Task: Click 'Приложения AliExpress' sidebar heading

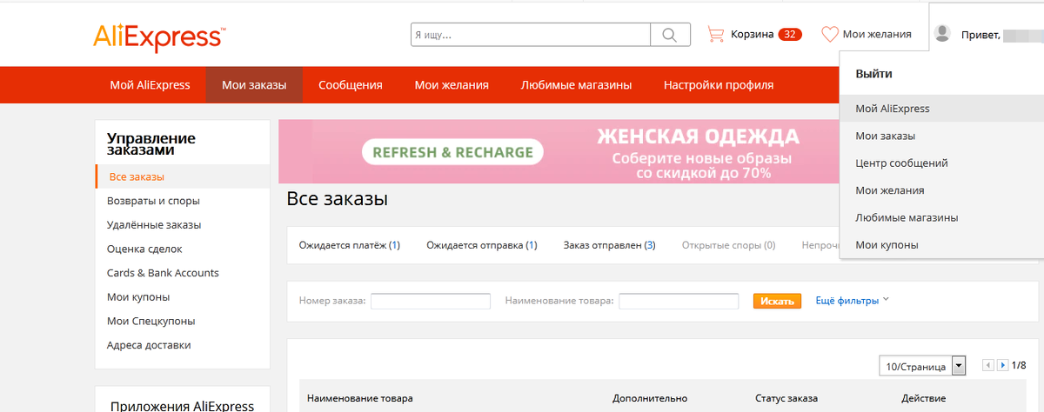Action: 182,405
